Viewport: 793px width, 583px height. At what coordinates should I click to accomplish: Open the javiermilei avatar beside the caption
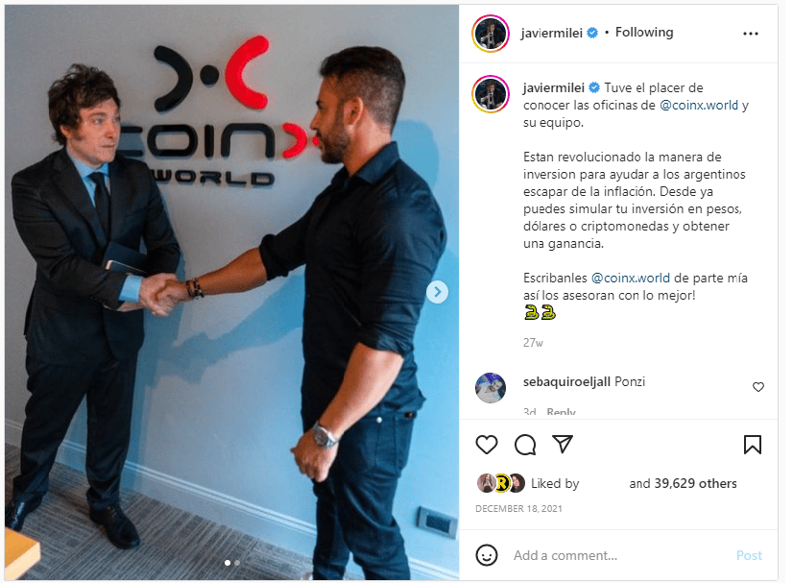tap(491, 94)
